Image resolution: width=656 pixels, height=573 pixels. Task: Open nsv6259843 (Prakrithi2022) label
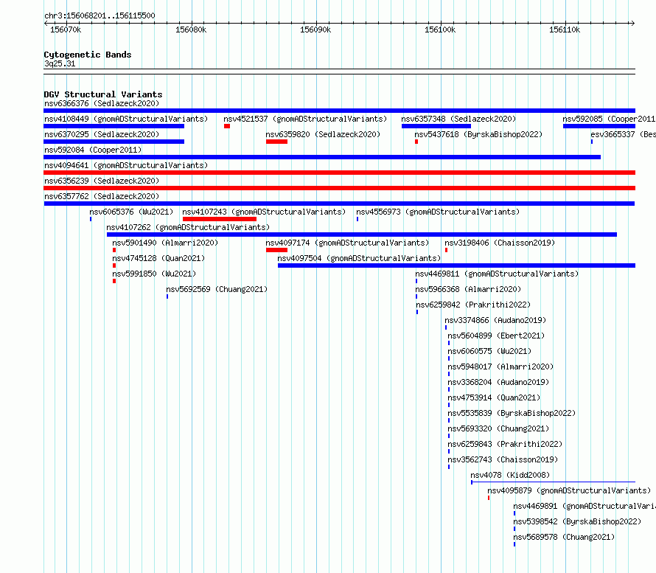coord(505,444)
